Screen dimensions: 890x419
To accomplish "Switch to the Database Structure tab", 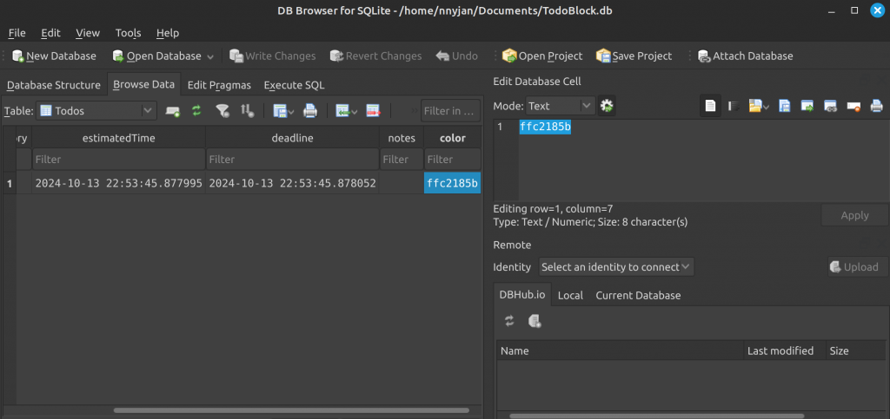I will tap(53, 86).
